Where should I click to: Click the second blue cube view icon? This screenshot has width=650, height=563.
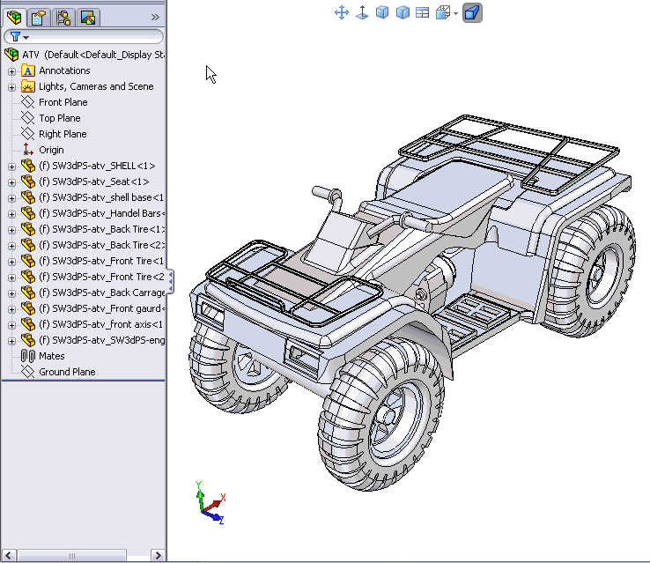click(403, 13)
